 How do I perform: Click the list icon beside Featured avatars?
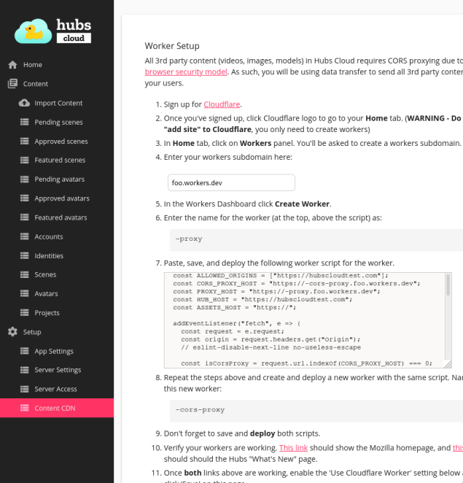coord(24,217)
